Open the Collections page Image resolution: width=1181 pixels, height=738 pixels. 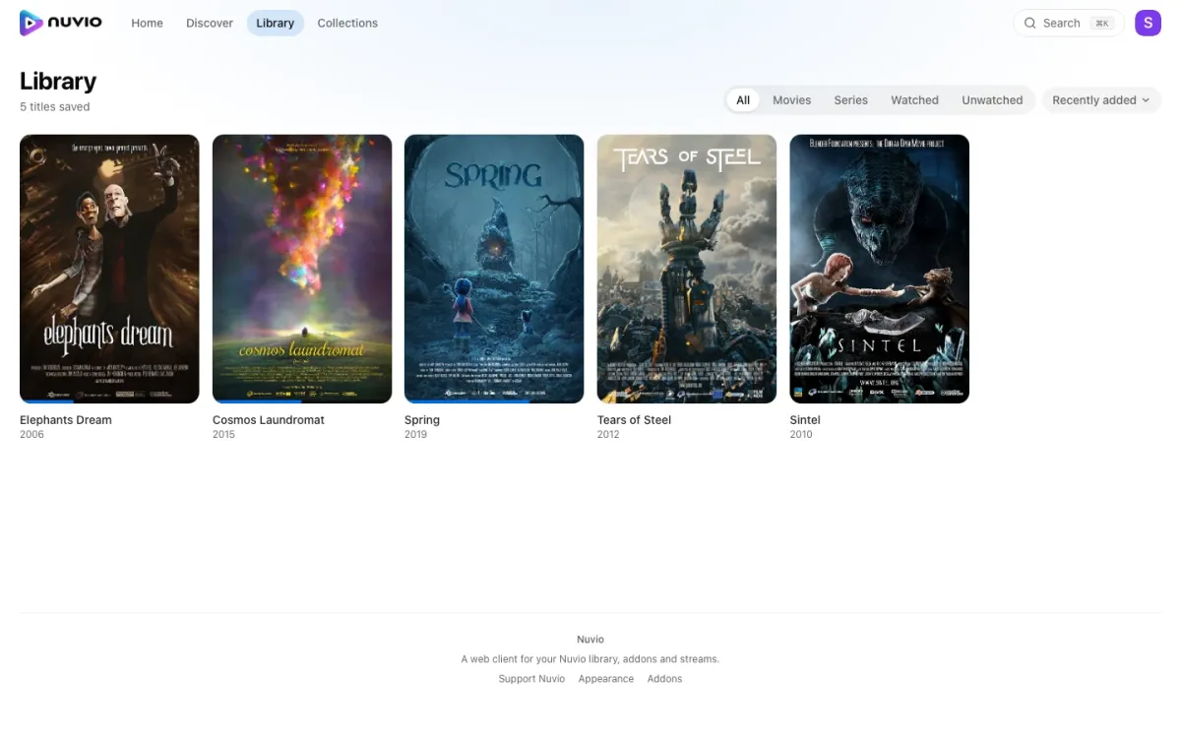(347, 23)
